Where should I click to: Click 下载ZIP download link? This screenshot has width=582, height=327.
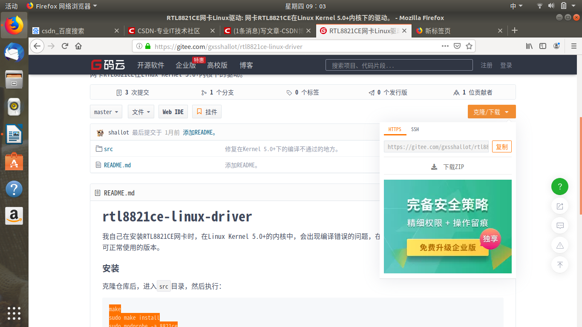(453, 167)
